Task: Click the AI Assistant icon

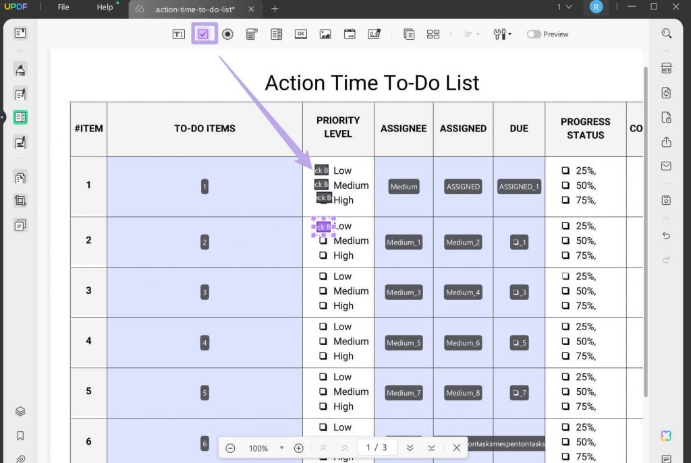Action: [666, 437]
